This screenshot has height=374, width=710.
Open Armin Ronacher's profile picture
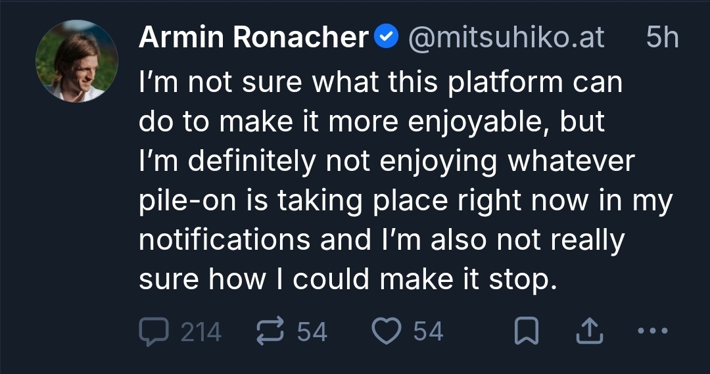[76, 61]
